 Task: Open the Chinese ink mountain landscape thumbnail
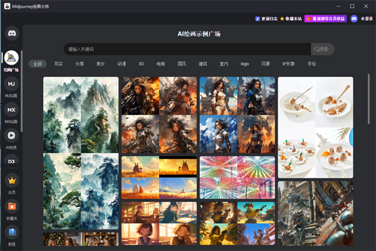tap(81, 153)
